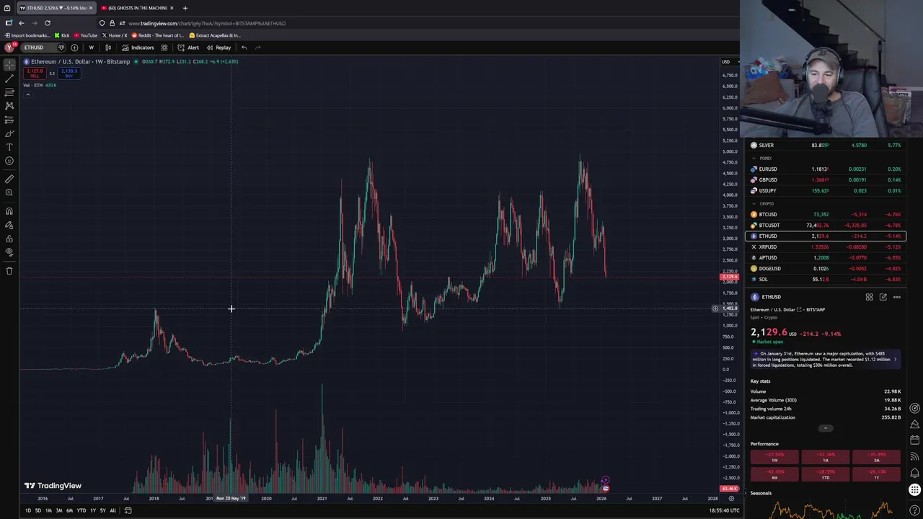
Task: Click the 1W performance tile
Action: (774, 457)
